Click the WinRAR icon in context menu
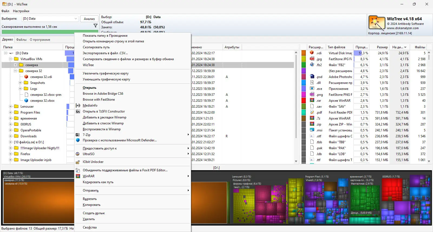Screen dimensions: 433x232 (78, 176)
